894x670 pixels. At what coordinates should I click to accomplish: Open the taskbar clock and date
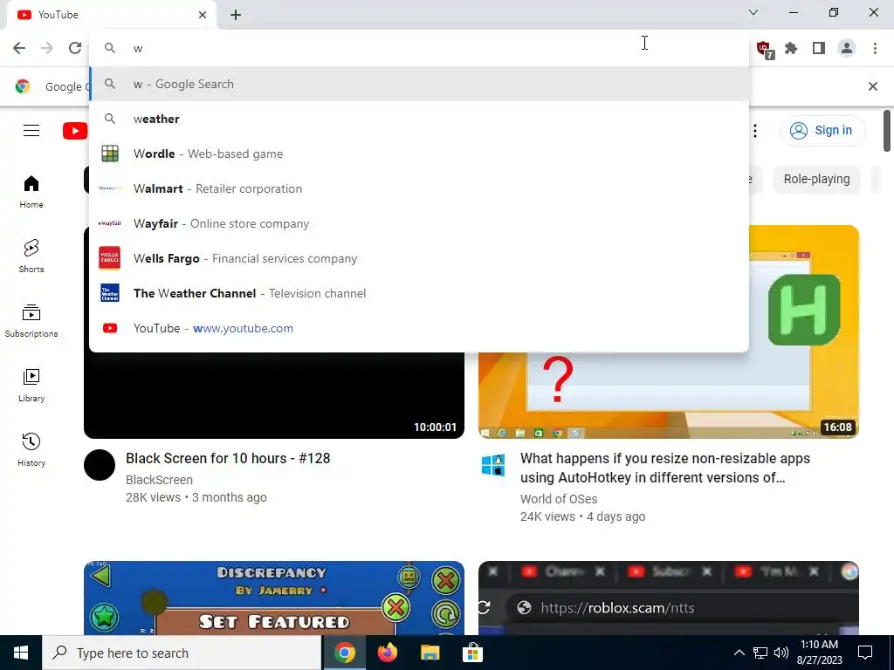[x=819, y=653]
